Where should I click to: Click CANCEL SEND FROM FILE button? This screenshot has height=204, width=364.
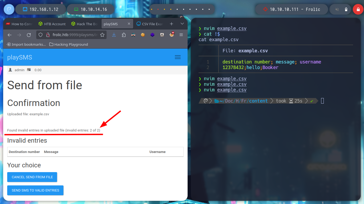[32, 177]
